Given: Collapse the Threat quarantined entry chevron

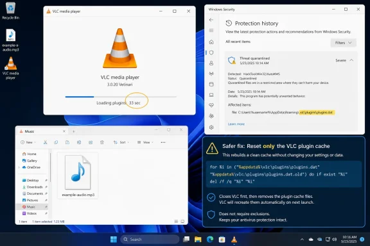Looking at the screenshot, I should point(351,60).
